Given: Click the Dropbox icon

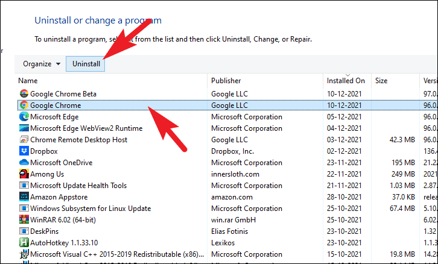Looking at the screenshot, I should tap(24, 151).
